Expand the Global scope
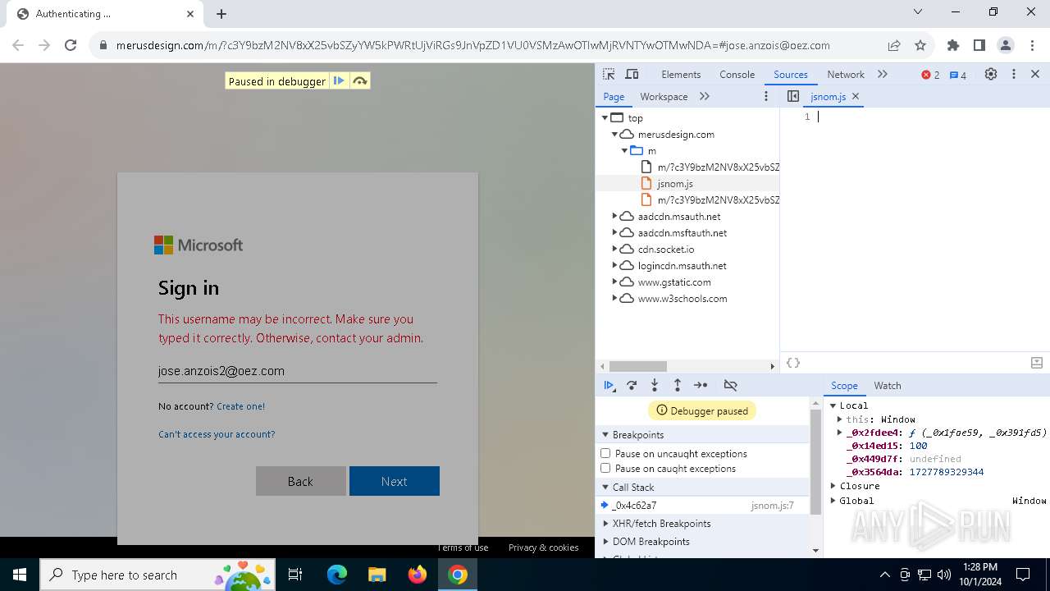This screenshot has height=591, width=1050. [833, 501]
